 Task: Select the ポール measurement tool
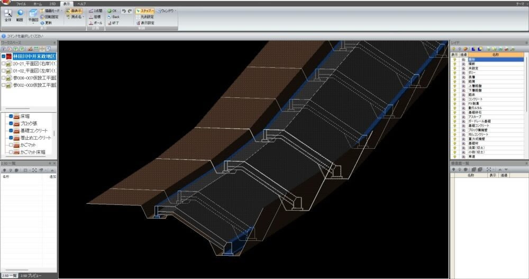coord(96,23)
